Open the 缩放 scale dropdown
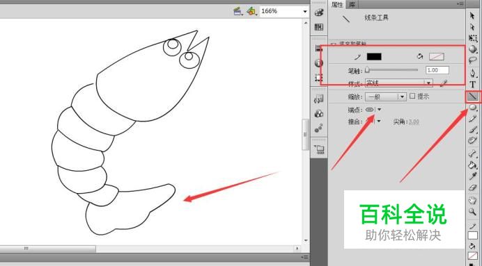The image size is (482, 266). click(x=386, y=97)
